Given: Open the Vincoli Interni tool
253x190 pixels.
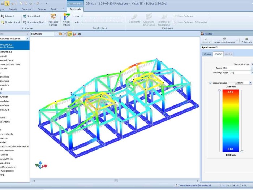Looking at the screenshot, I should [x=67, y=17].
